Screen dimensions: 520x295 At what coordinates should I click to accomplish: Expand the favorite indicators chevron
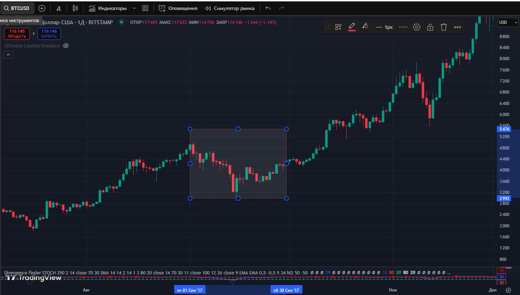[134, 8]
